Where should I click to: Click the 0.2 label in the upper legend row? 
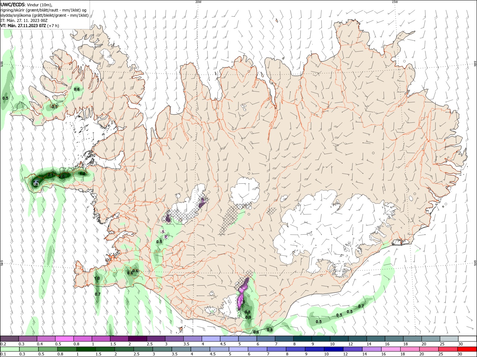click(3, 344)
